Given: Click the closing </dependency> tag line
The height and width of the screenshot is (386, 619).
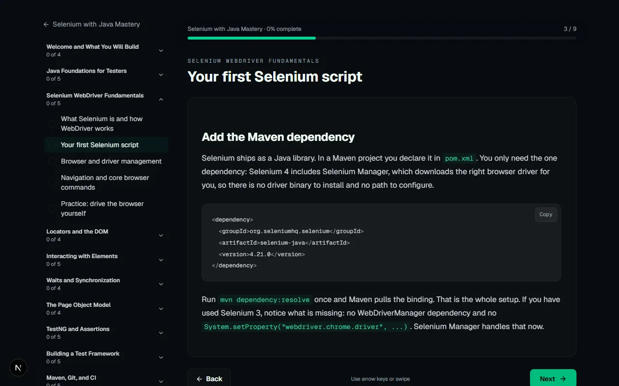Looking at the screenshot, I should [x=234, y=265].
